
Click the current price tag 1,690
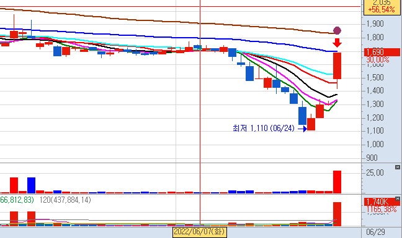click(x=382, y=52)
